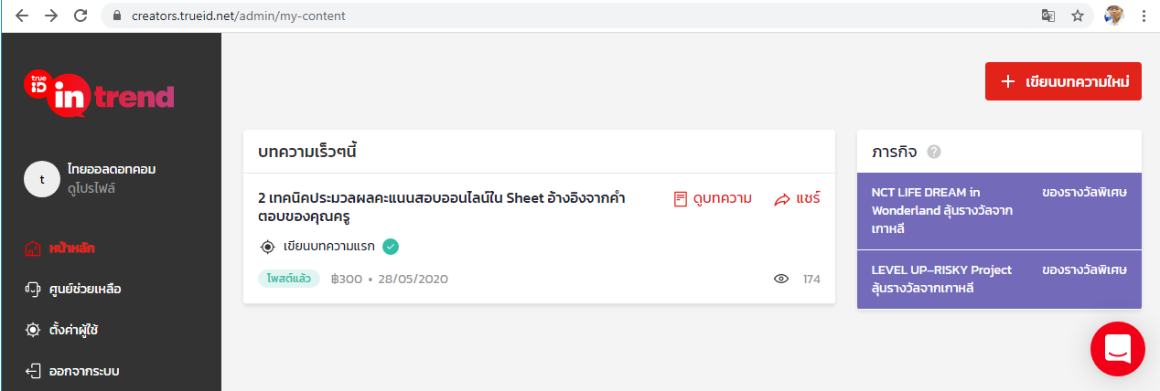Bookmark this page with the star icon
This screenshot has height=391, width=1160.
click(x=1078, y=16)
